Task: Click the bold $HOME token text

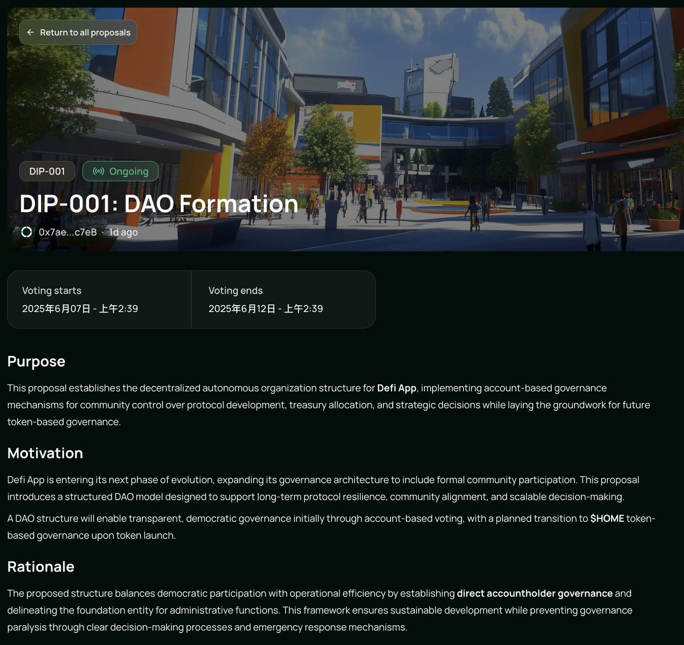Action: 607,518
